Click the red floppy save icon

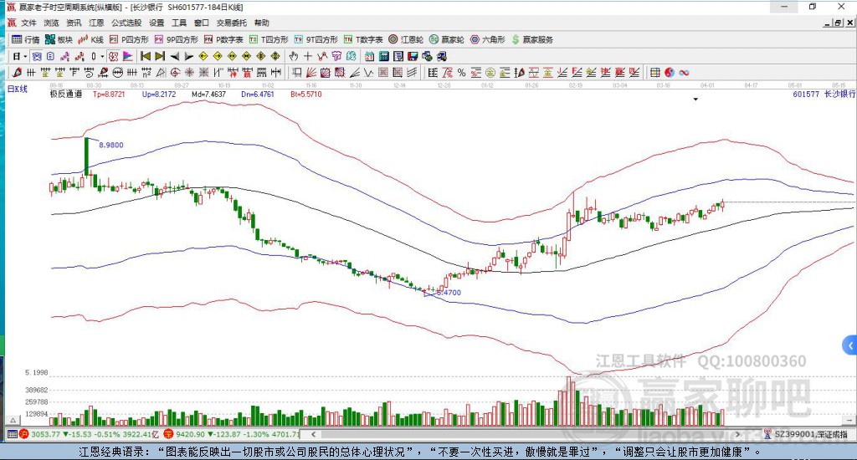413,56
